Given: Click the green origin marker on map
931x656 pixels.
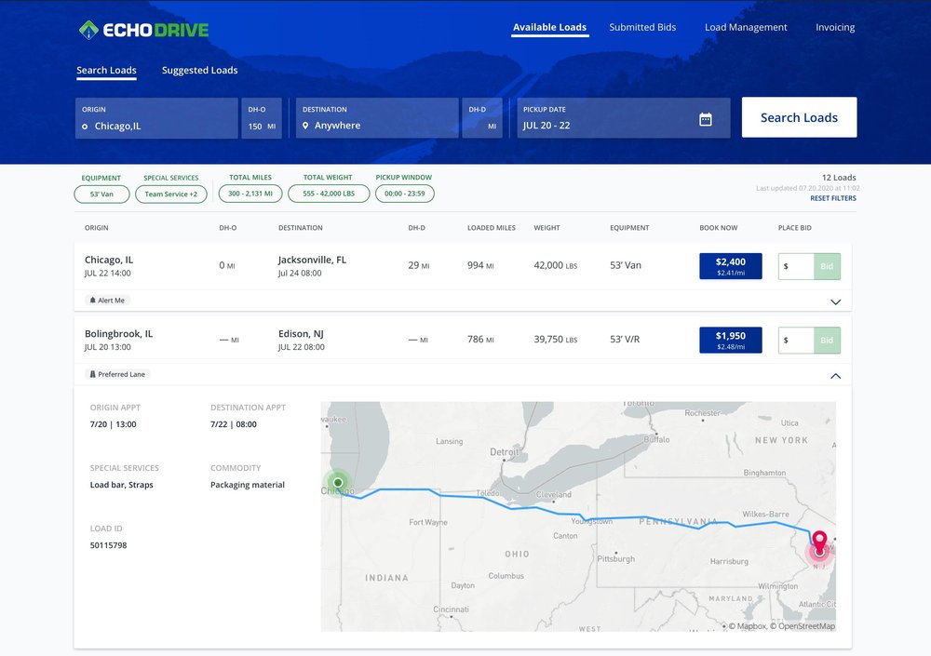Looking at the screenshot, I should pos(338,483).
